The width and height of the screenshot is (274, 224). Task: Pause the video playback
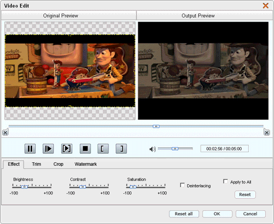coord(30,148)
